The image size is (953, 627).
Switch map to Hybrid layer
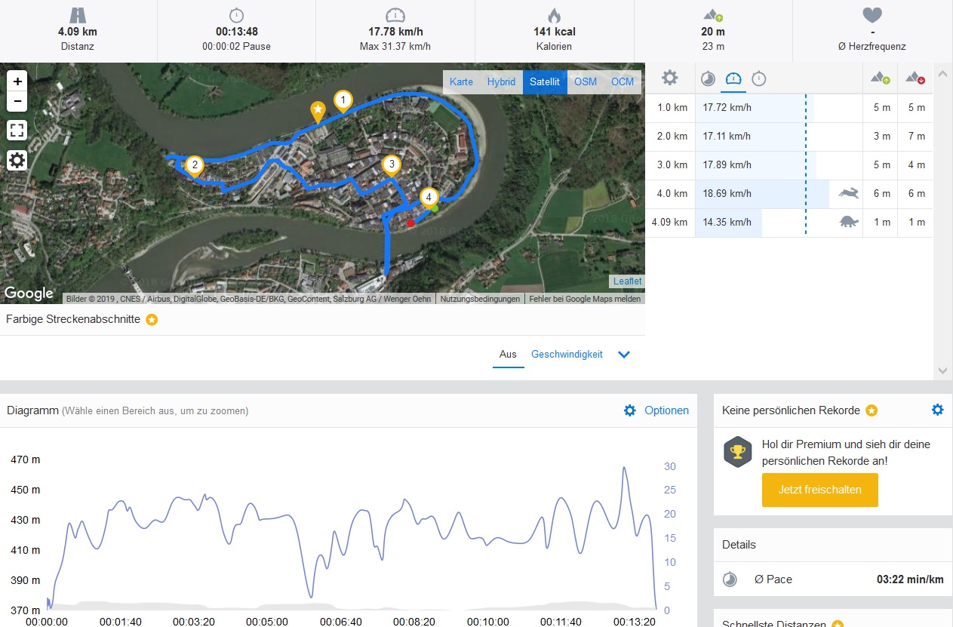click(x=501, y=81)
